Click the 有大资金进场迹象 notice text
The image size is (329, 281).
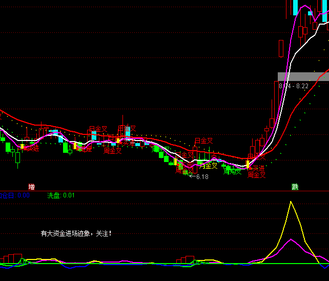pos(76,233)
